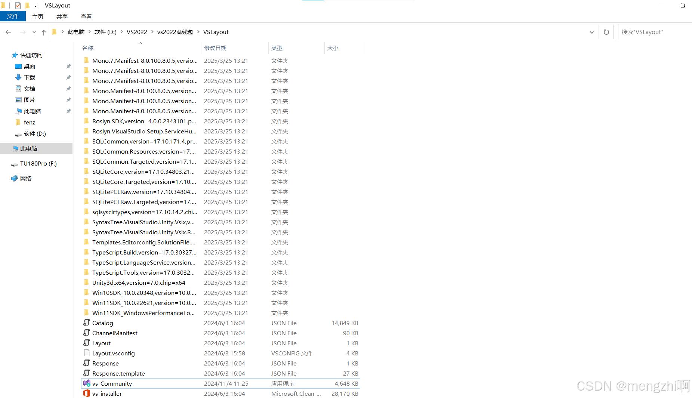This screenshot has height=398, width=692.
Task: Click the search VSLayout input box
Action: 655,32
